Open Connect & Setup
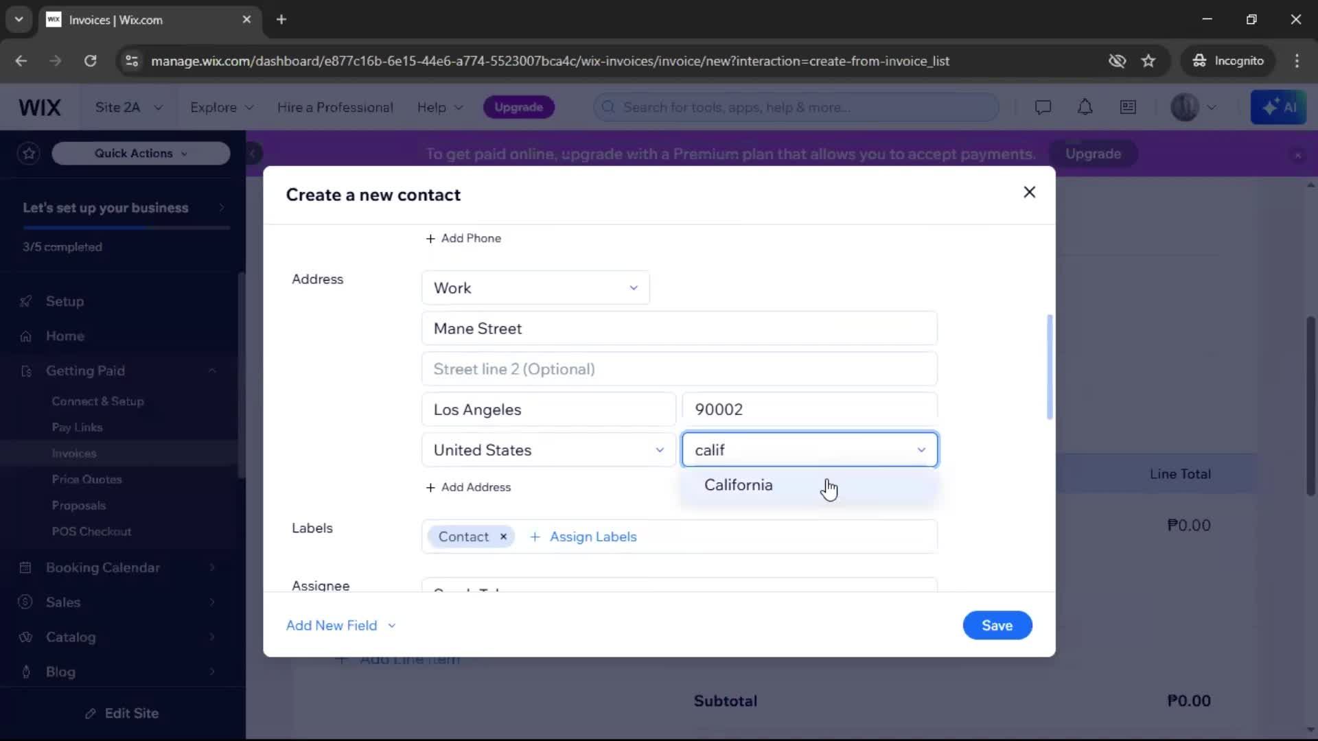1318x741 pixels. coord(97,401)
